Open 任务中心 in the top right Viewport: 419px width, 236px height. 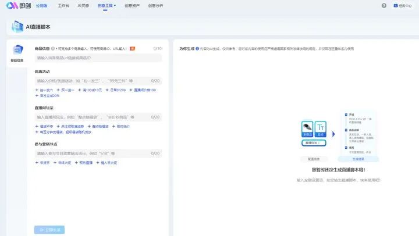point(403,6)
